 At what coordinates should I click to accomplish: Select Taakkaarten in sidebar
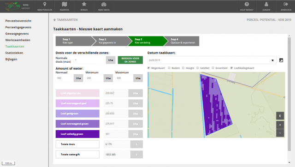pyautogui.click(x=15, y=47)
